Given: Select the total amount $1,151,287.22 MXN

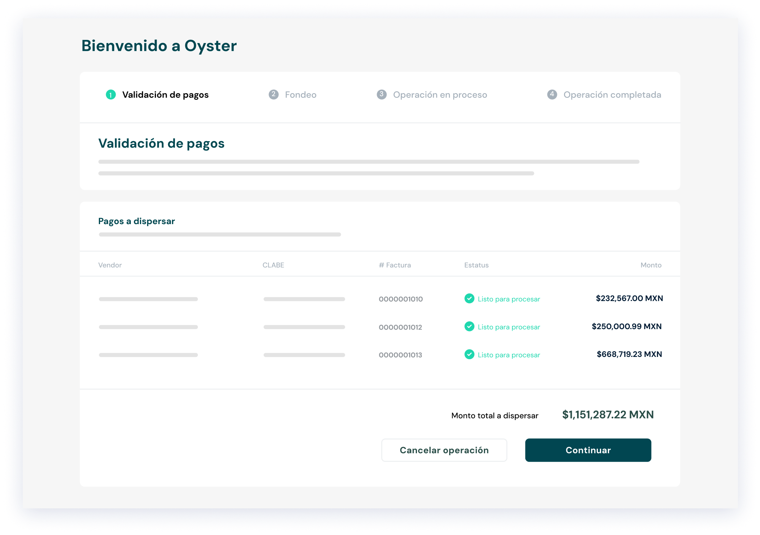Looking at the screenshot, I should tap(607, 415).
